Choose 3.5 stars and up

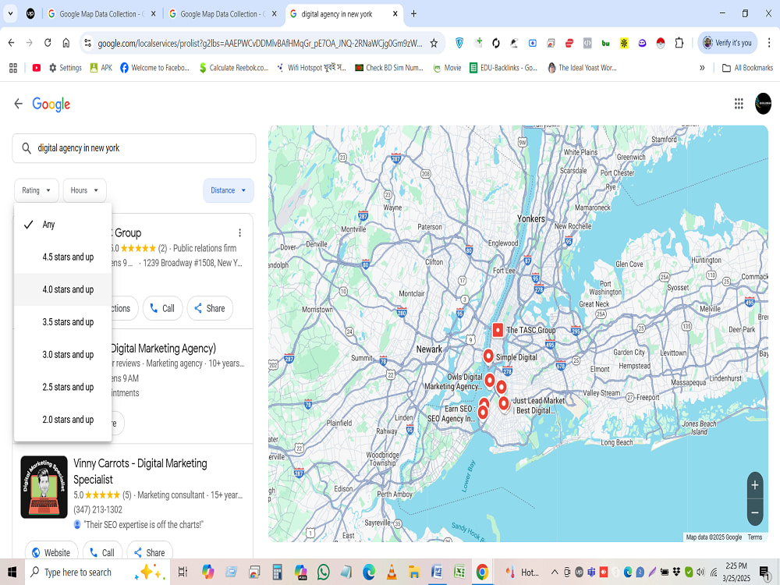click(63, 322)
